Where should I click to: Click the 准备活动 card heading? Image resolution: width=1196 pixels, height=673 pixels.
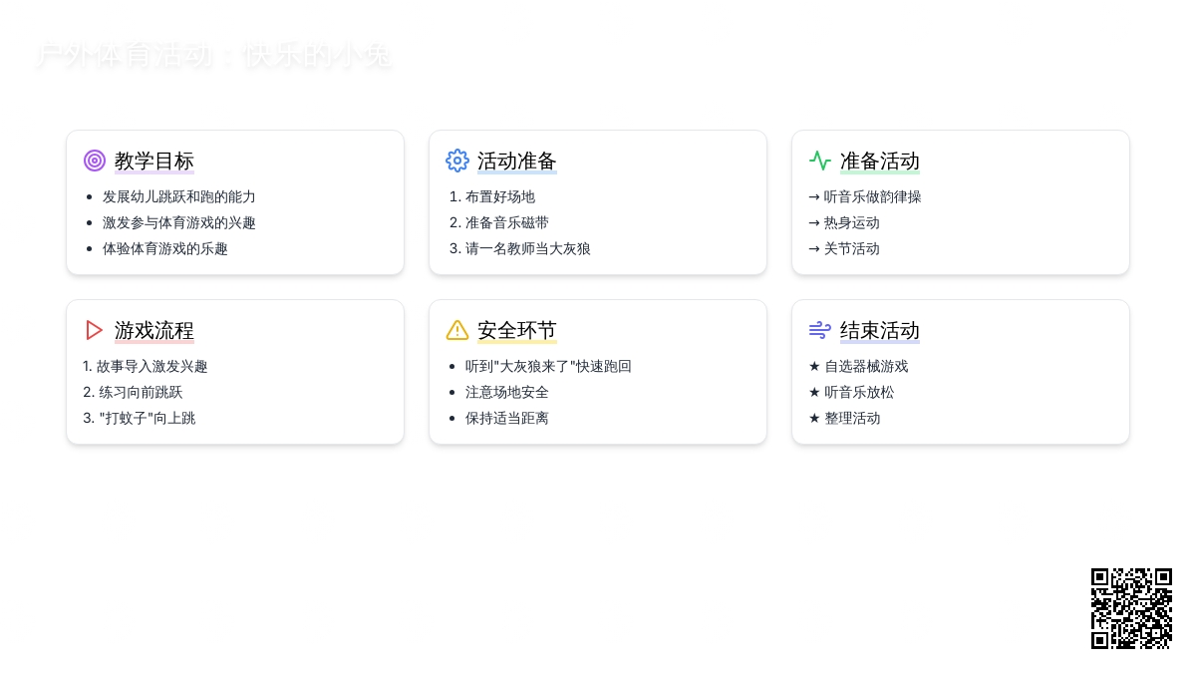(x=880, y=161)
